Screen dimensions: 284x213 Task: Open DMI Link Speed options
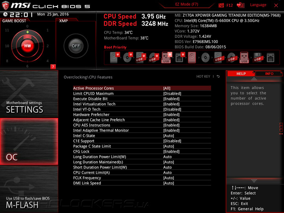(x=142, y=183)
